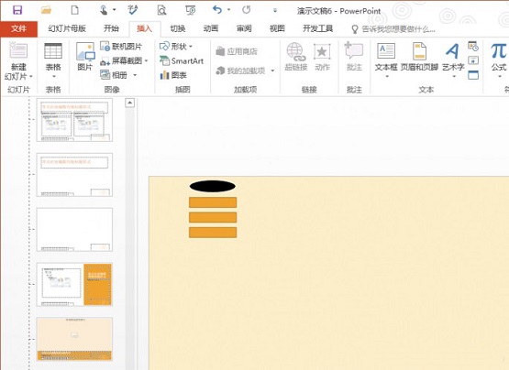Select the orange-sidebar layout thumbnail
The image size is (509, 370).
pyautogui.click(x=74, y=285)
